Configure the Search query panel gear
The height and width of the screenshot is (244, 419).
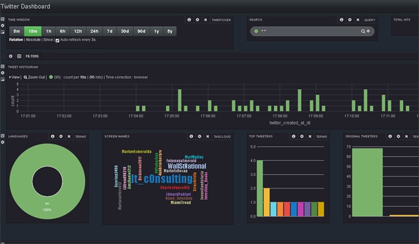tap(350, 20)
